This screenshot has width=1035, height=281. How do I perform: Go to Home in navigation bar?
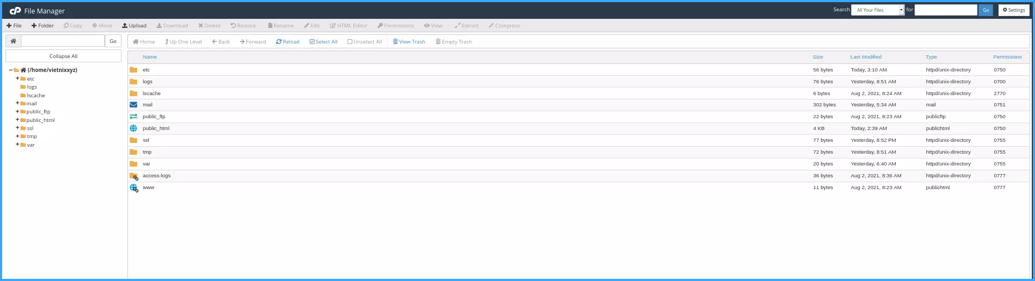[144, 42]
